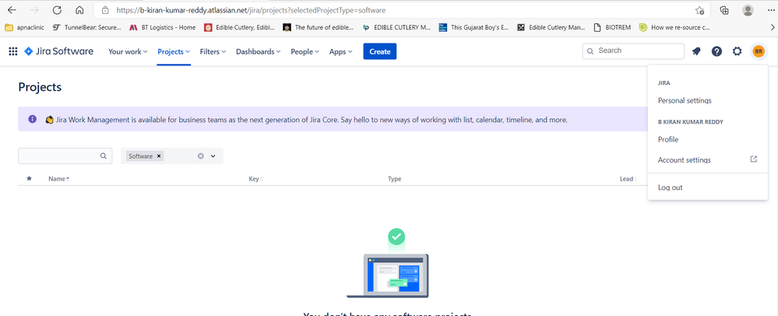Sort projects by Key column
This screenshot has height=316, width=778.
(x=255, y=178)
